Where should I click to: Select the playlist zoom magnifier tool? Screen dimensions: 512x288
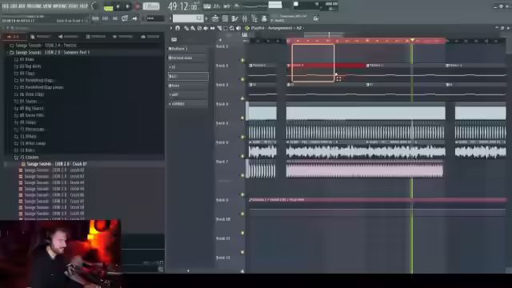232,29
